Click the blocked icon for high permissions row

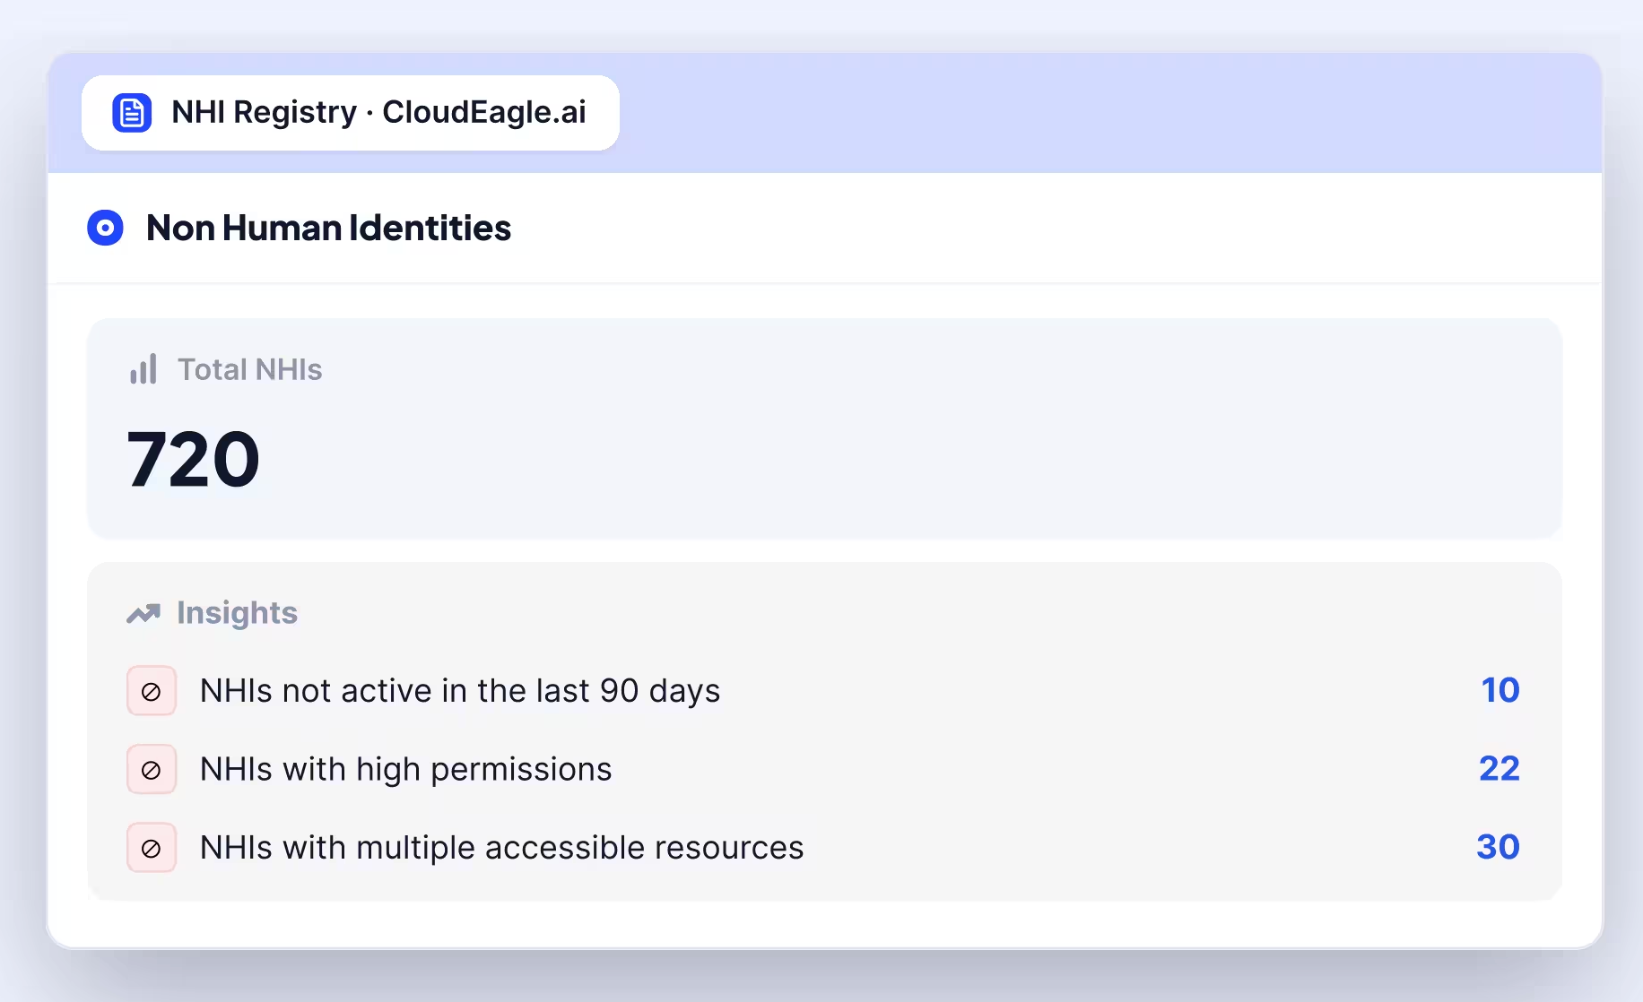[x=152, y=769]
